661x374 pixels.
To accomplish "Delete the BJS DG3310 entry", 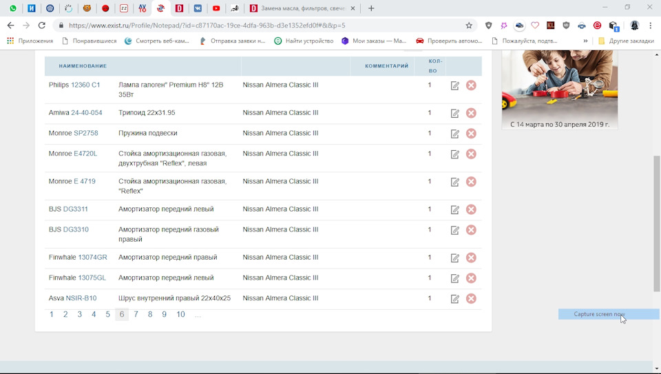I will tap(471, 230).
